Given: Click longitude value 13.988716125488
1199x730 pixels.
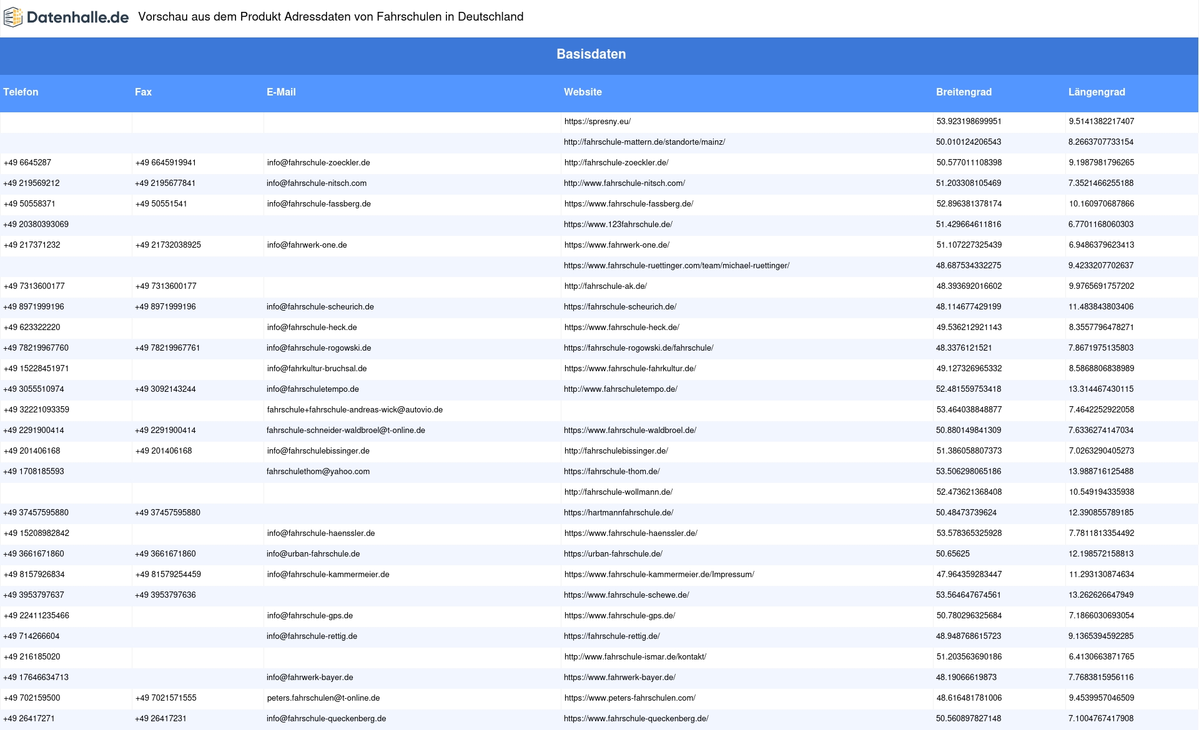Looking at the screenshot, I should tap(1101, 472).
